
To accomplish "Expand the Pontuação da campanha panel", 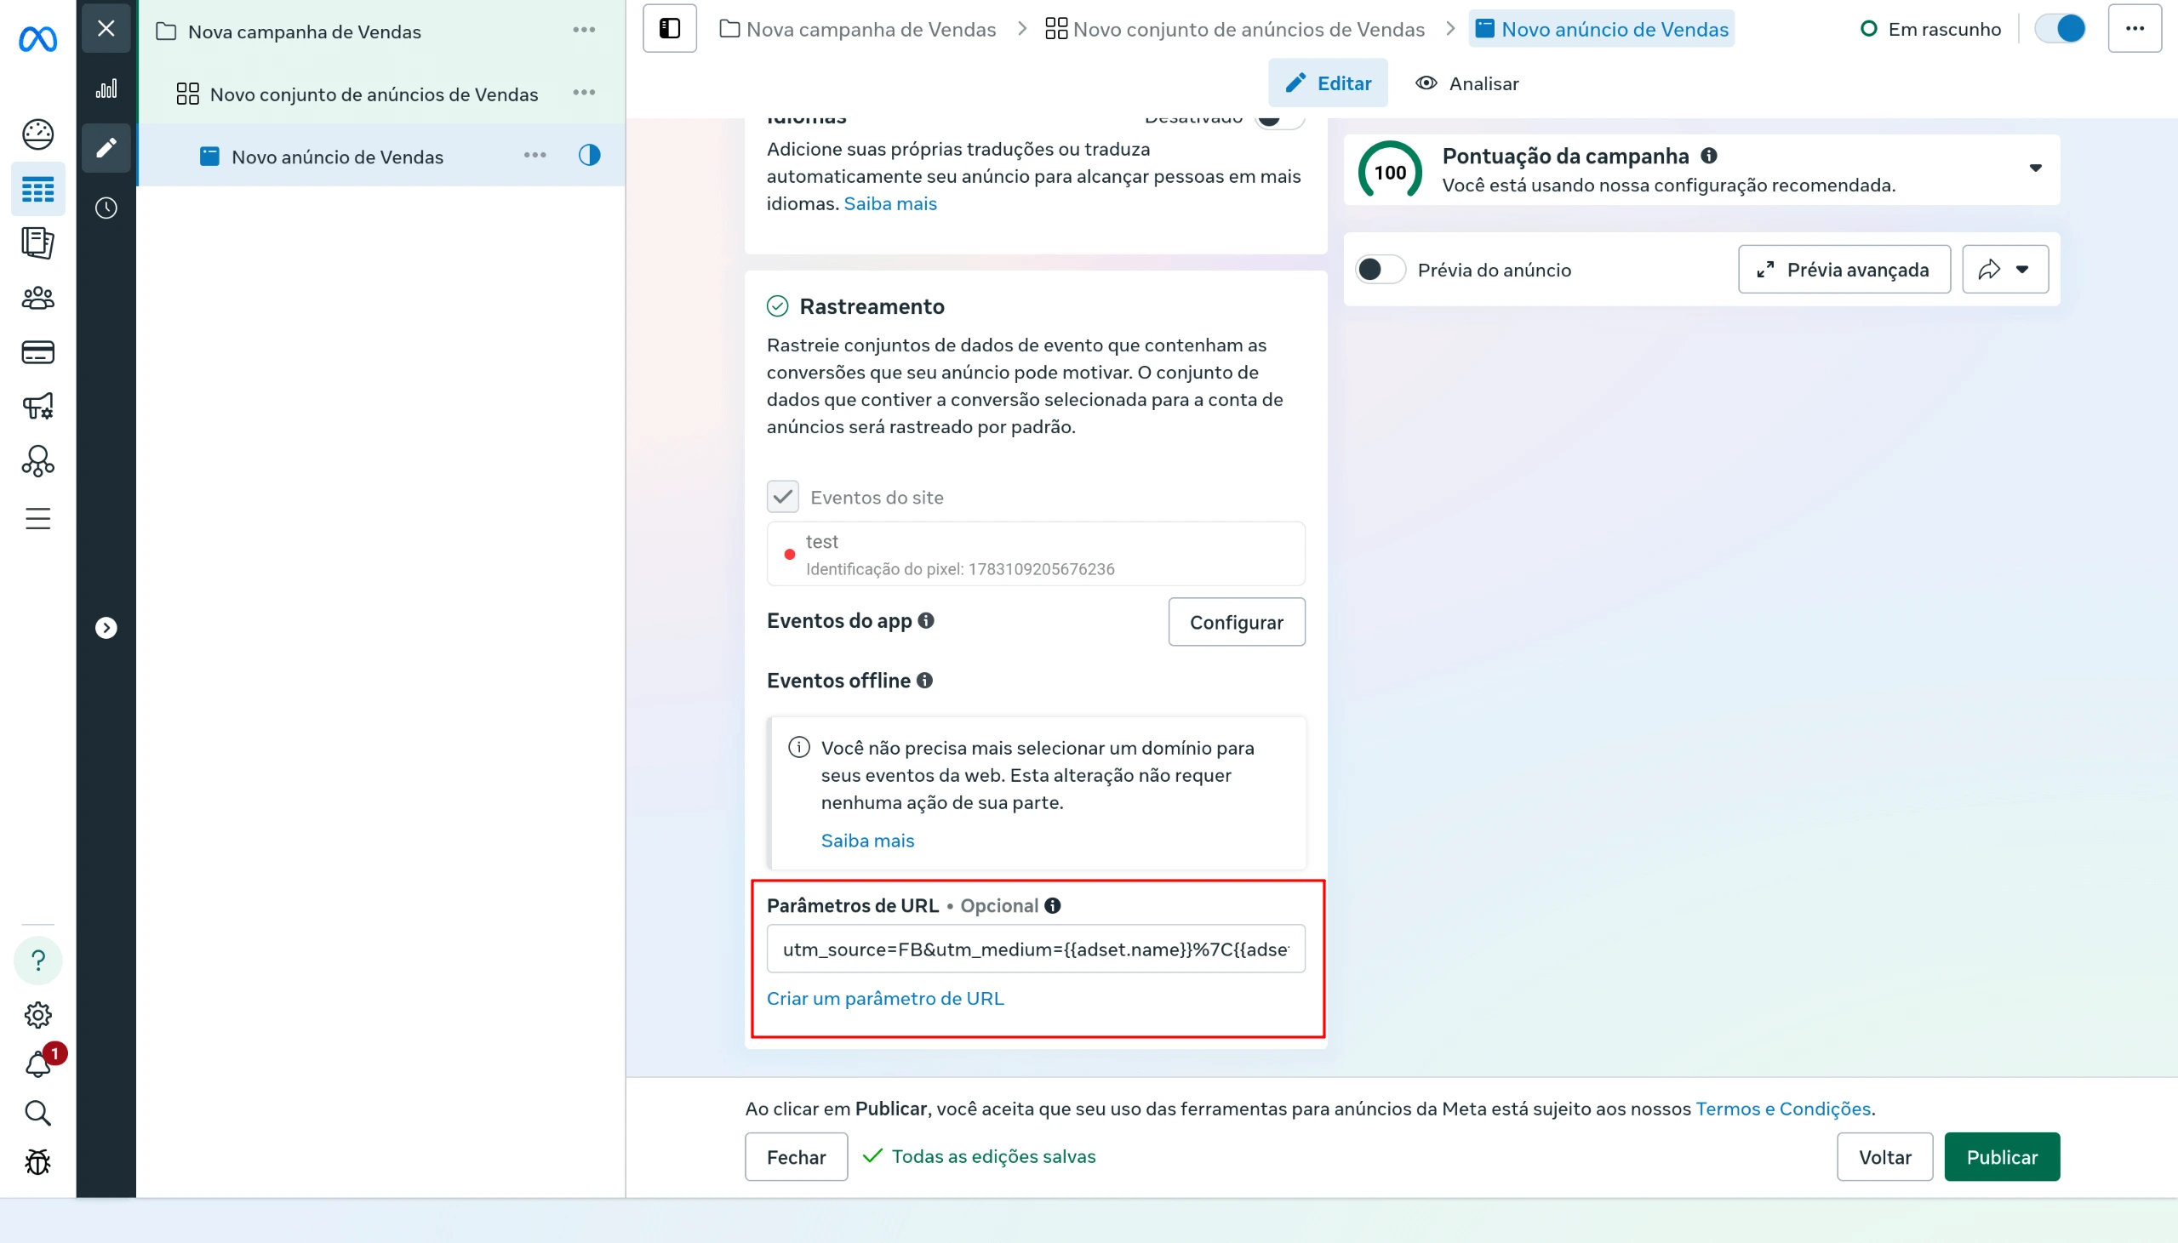I will (2035, 168).
